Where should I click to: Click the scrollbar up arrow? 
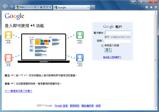tap(156, 12)
